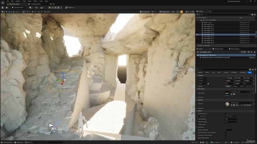Click the Details settings gear icon

[x=255, y=70]
